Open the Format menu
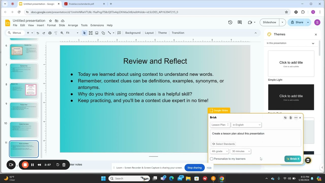 point(51,25)
